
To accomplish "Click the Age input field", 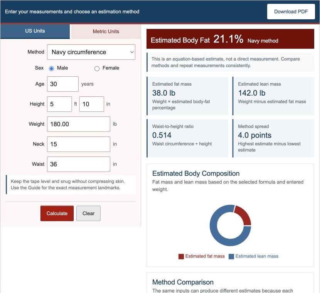I will pos(63,84).
